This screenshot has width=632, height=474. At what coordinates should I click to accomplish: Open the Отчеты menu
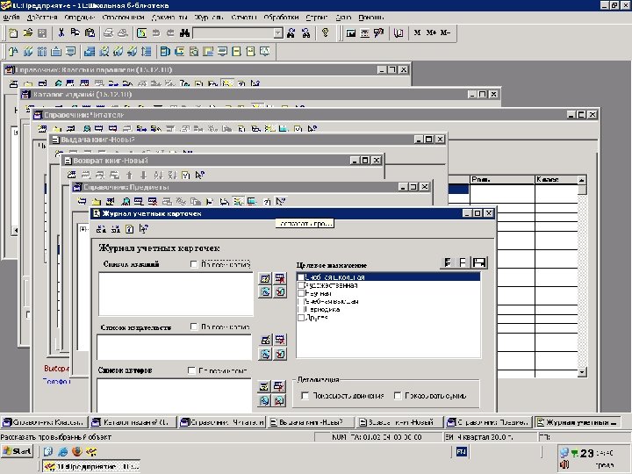pos(244,18)
